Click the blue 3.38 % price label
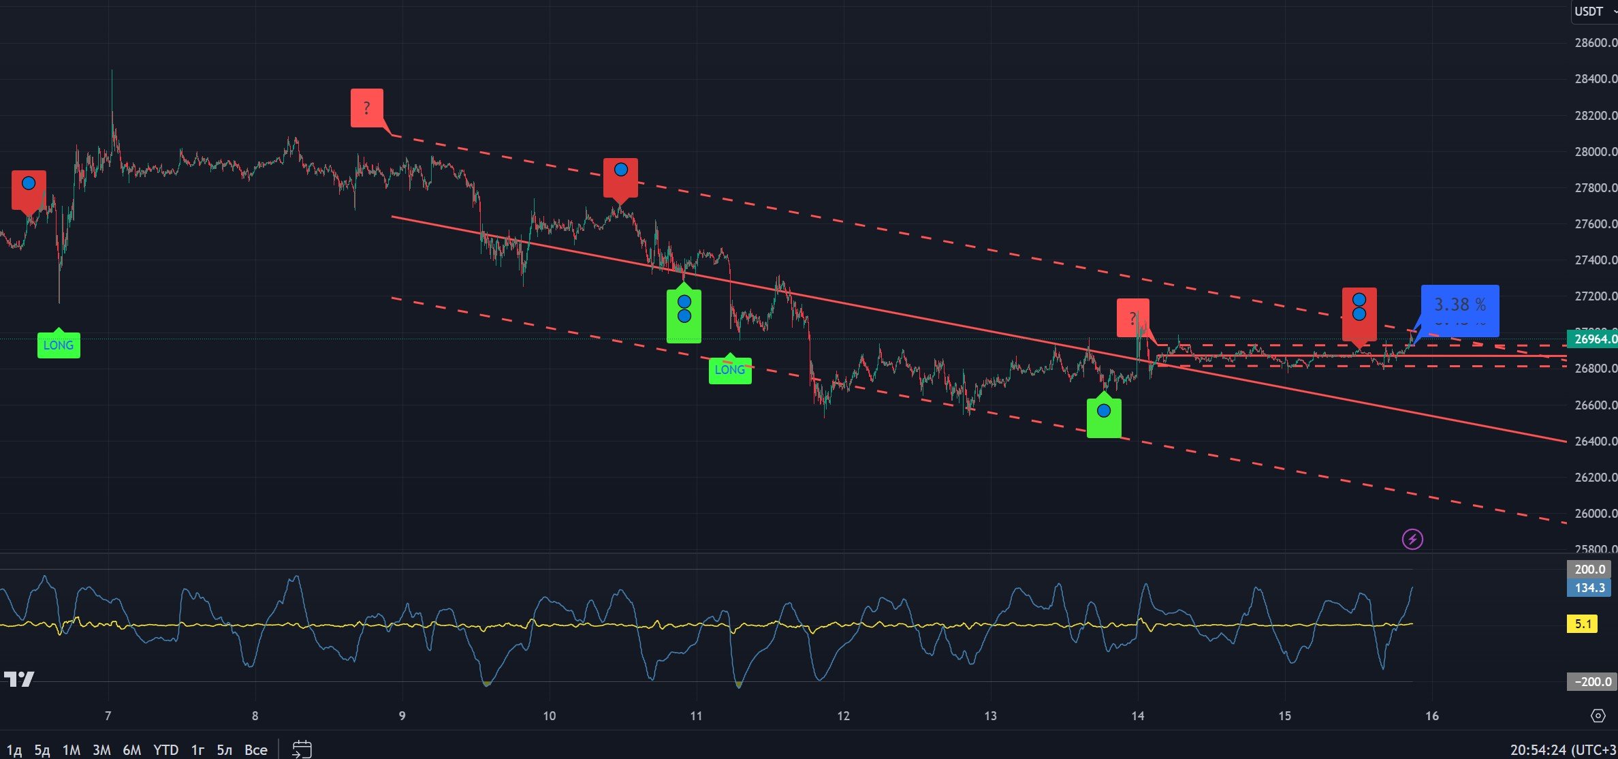Viewport: 1618px width, 759px height. (x=1460, y=310)
